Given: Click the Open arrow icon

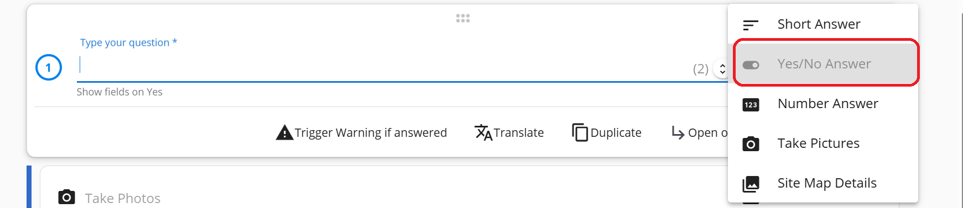Looking at the screenshot, I should 678,132.
